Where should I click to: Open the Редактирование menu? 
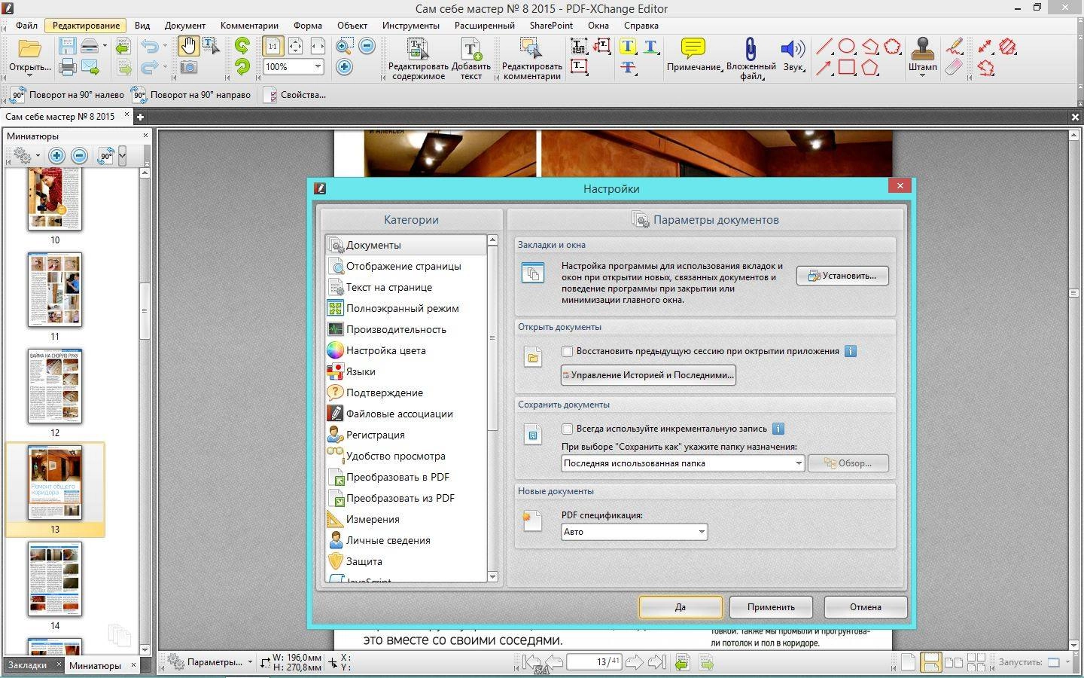[x=87, y=25]
